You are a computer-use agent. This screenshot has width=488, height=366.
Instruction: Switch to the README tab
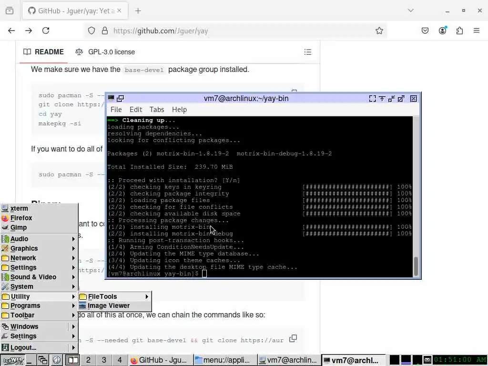click(x=43, y=52)
